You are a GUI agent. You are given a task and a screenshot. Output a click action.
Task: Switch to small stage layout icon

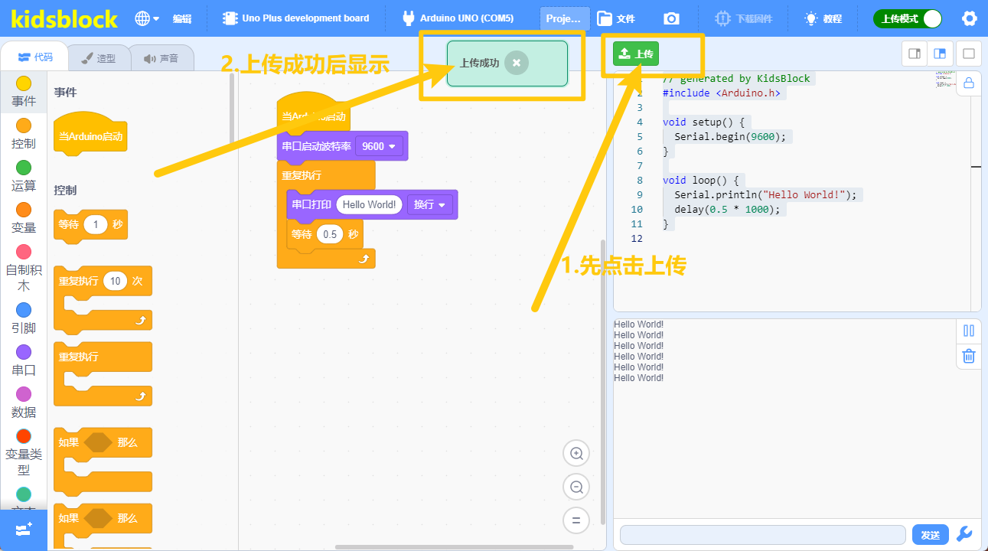pyautogui.click(x=915, y=54)
